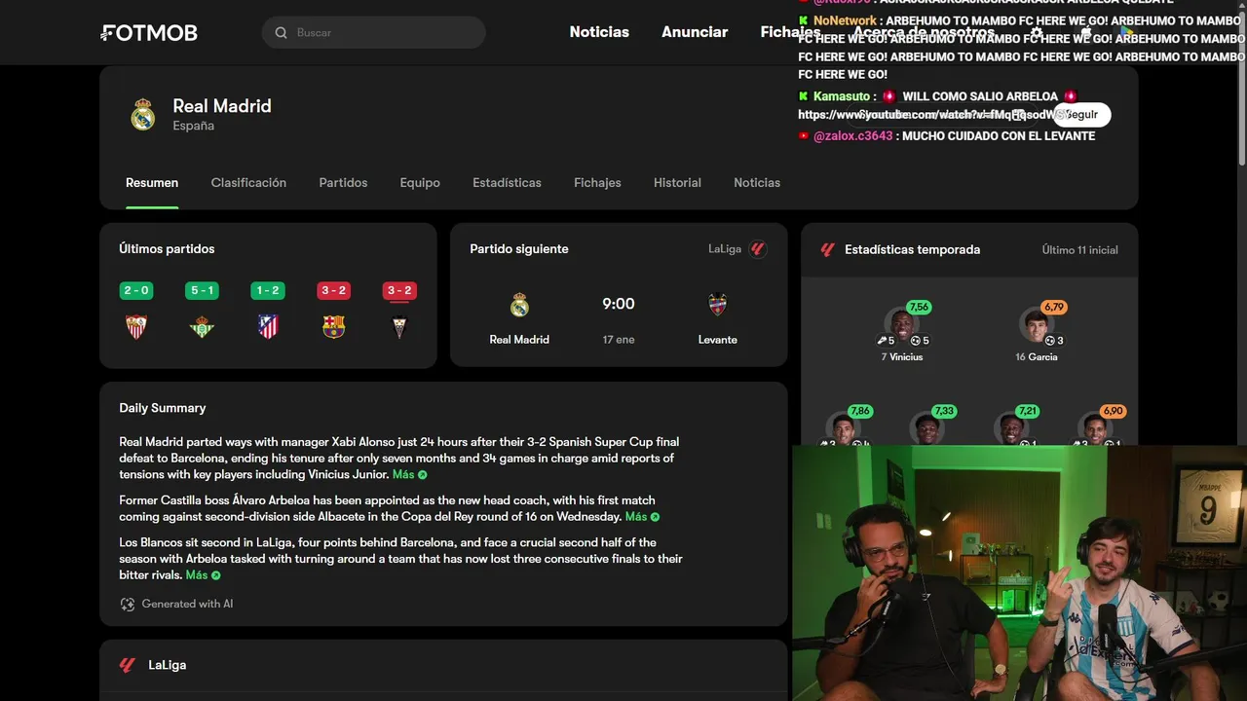1247x701 pixels.
Task: Click the 7,56 rating badge
Action: pyautogui.click(x=919, y=307)
